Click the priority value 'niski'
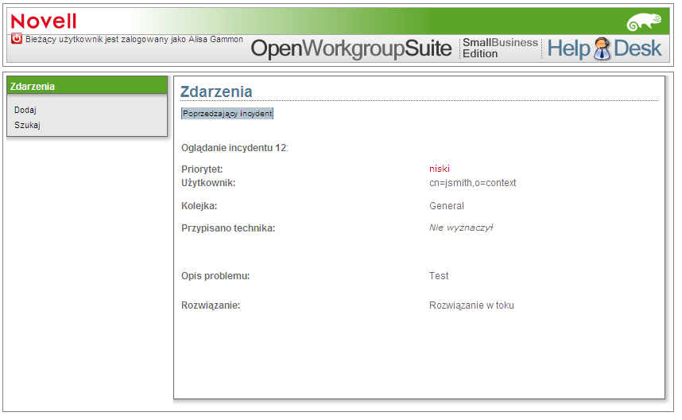Screen dimensions: 682x420 click(440, 169)
